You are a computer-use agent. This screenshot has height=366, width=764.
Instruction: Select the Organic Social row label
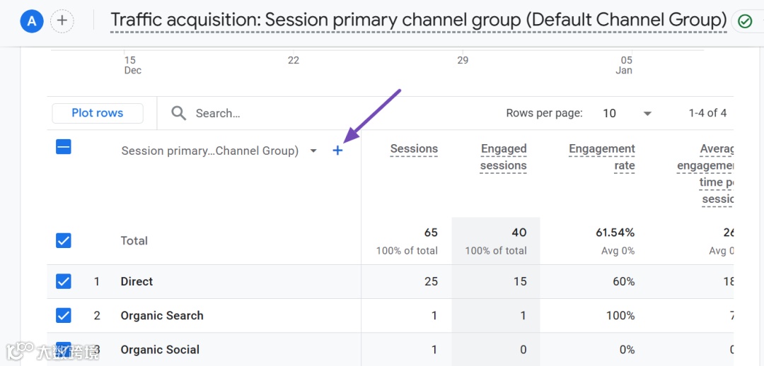[160, 349]
